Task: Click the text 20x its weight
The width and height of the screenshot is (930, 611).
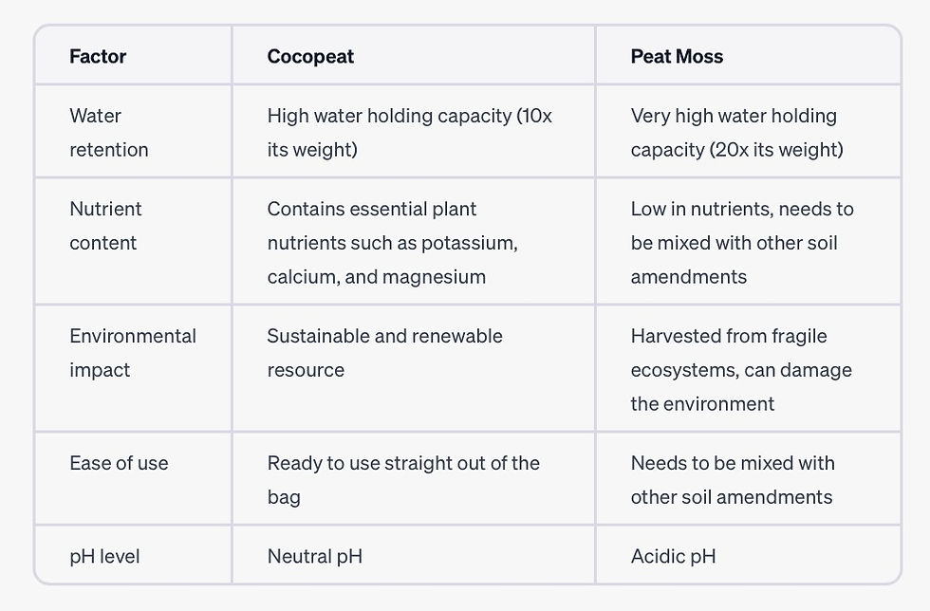Action: (776, 150)
